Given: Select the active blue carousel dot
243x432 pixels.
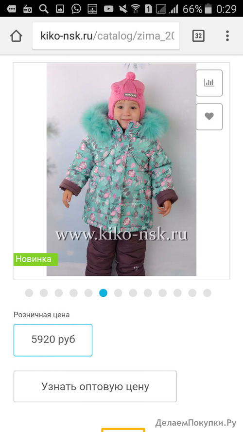Looking at the screenshot, I should [103, 293].
